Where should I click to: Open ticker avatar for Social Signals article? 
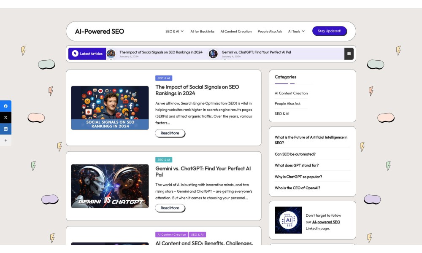111,54
